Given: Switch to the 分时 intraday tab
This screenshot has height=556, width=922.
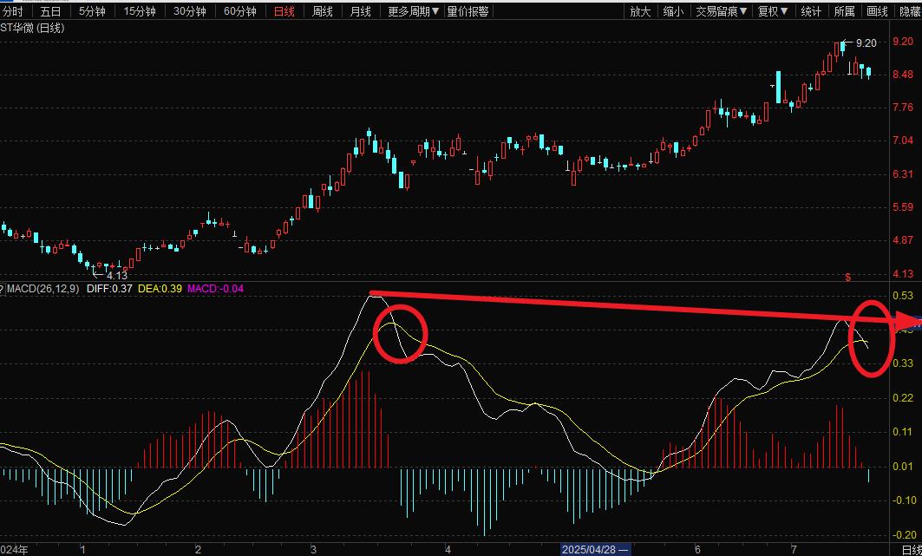Looking at the screenshot, I should pos(13,11).
